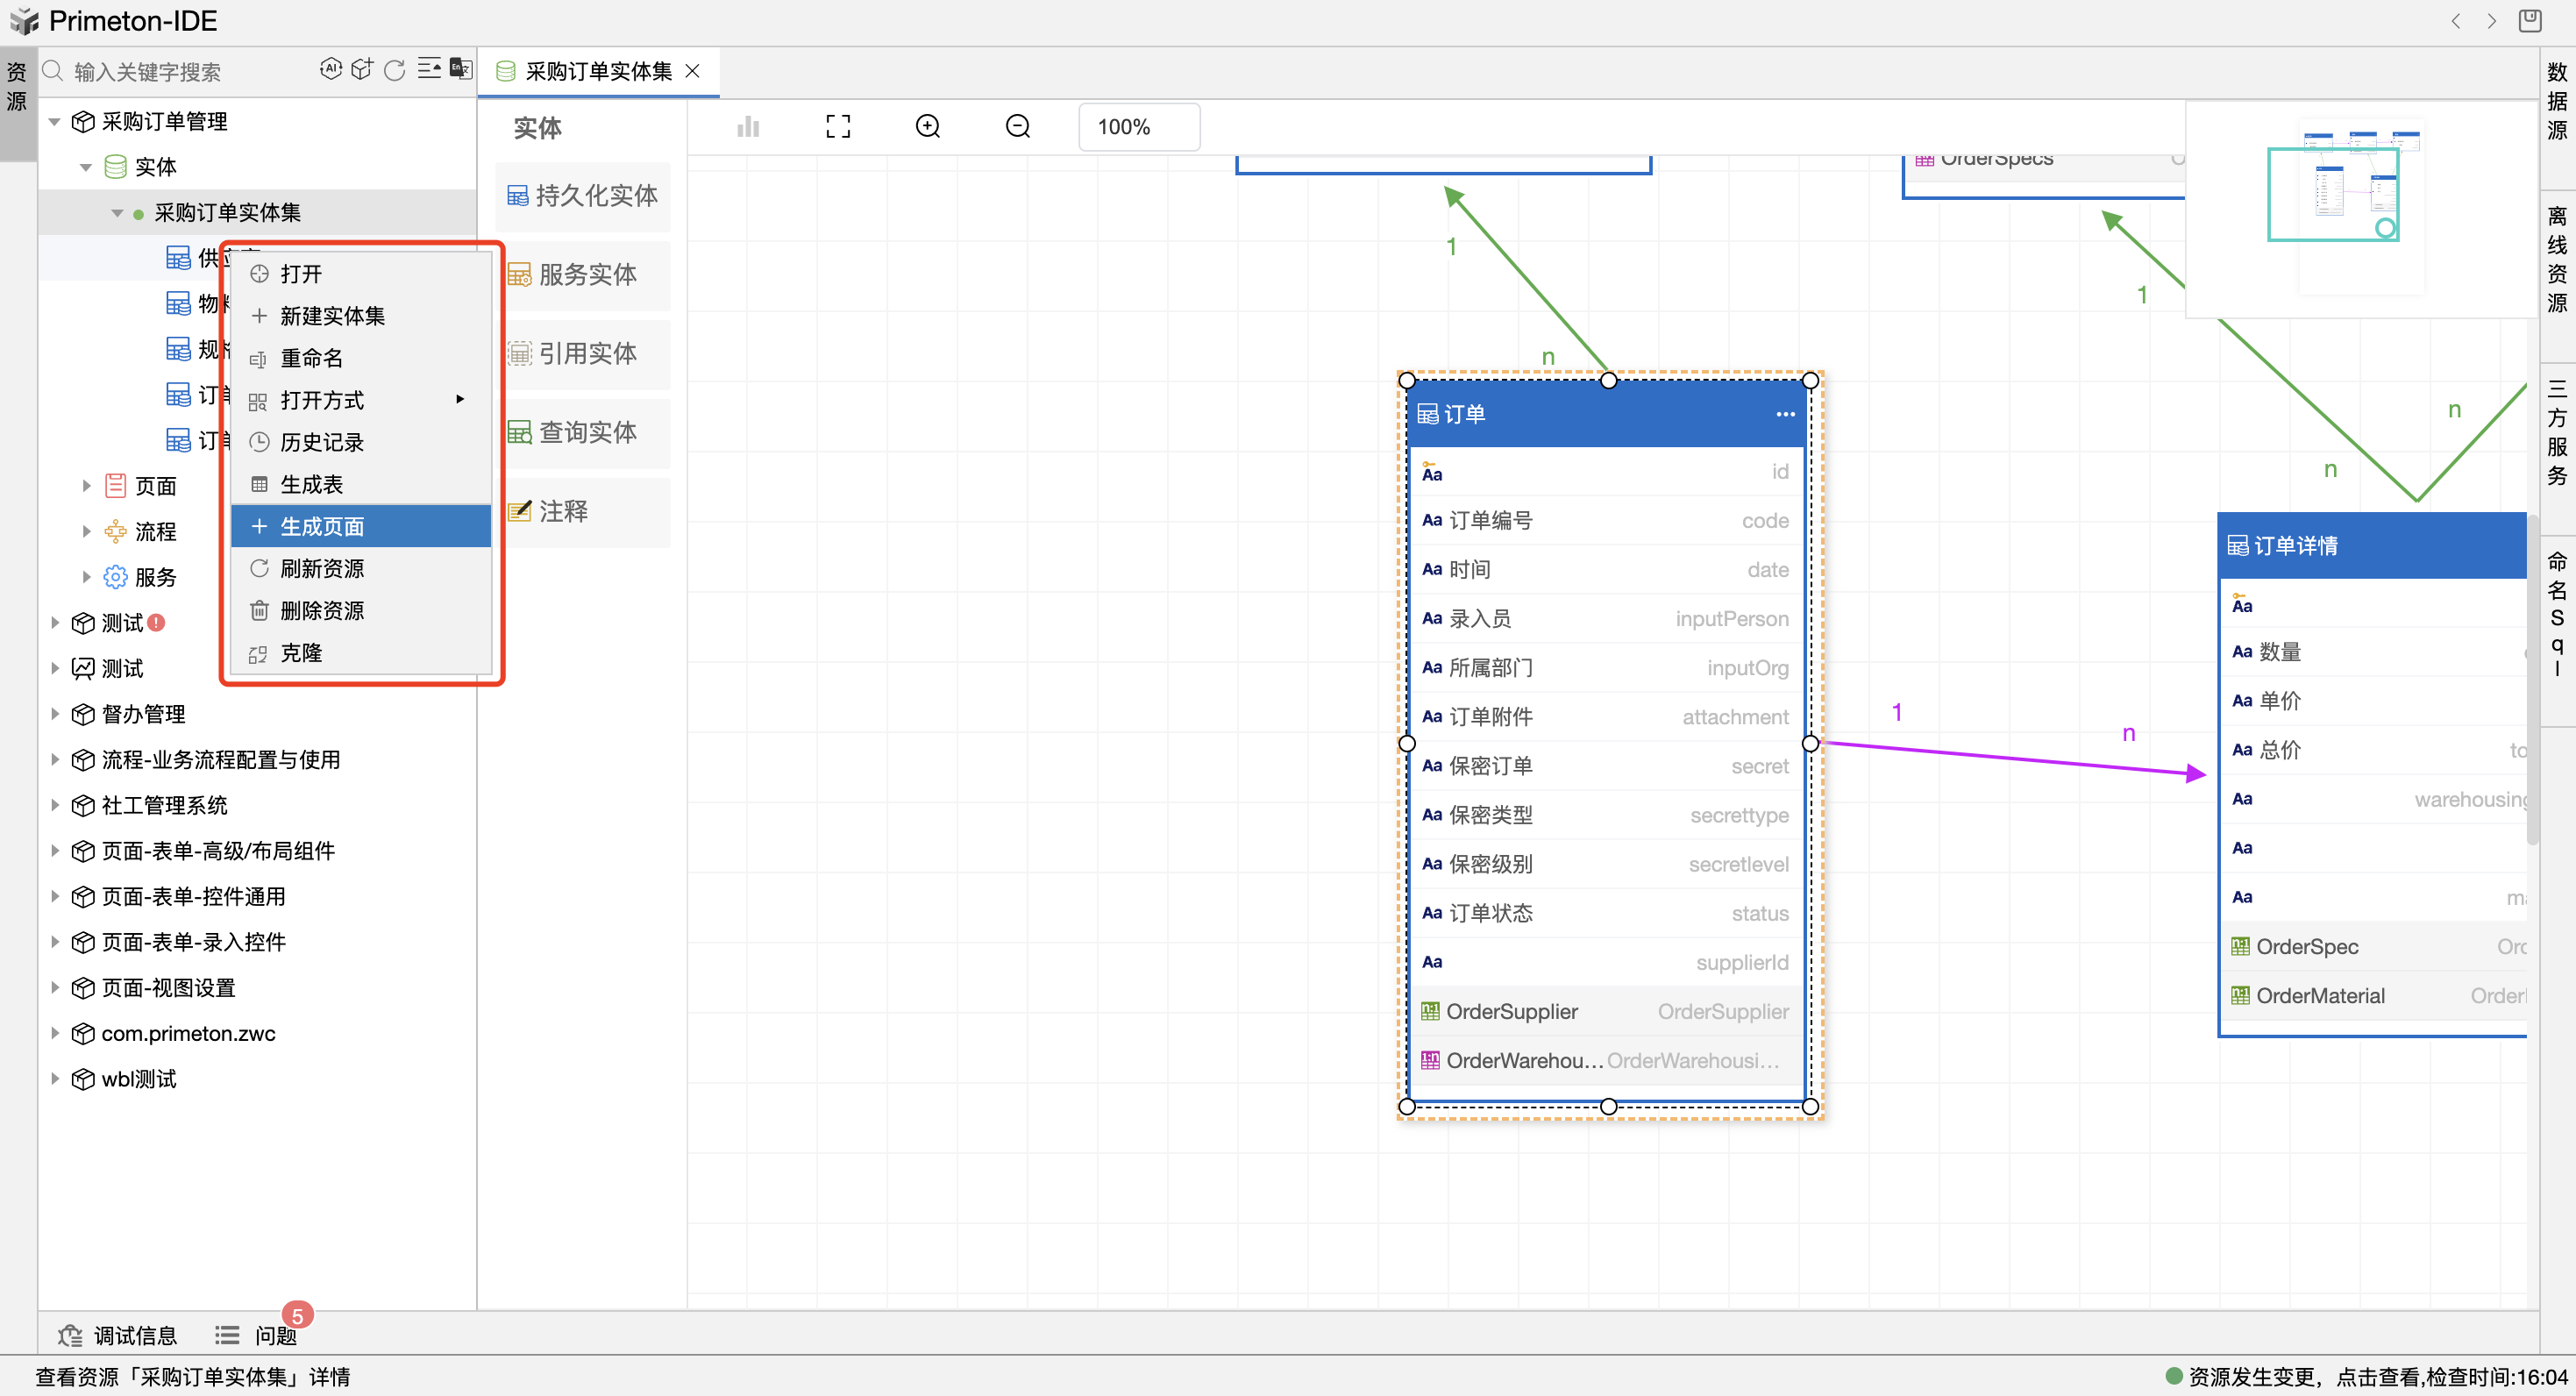This screenshot has height=1396, width=2576.
Task: Click the 持久化实体 palette button
Action: [x=583, y=196]
